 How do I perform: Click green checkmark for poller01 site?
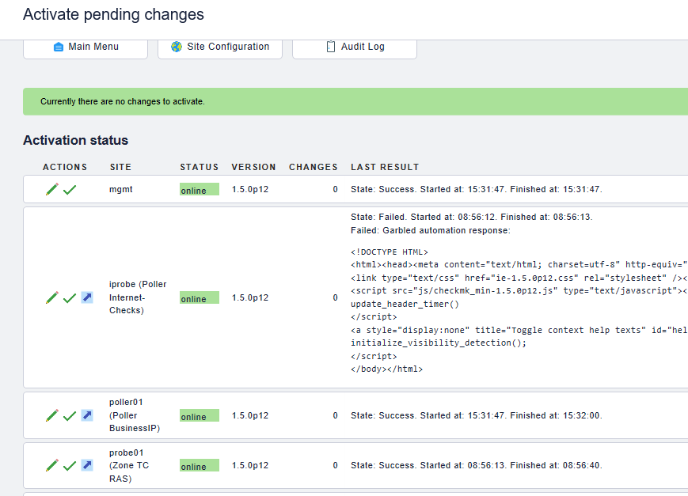click(70, 415)
